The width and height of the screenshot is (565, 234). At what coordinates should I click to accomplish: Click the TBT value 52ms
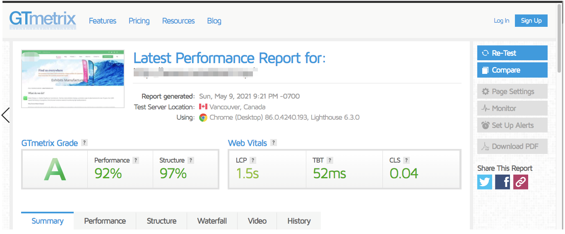coord(329,173)
